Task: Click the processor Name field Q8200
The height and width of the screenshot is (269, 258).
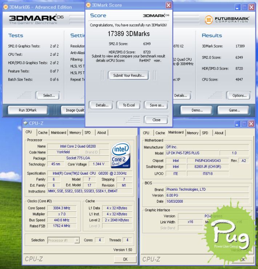Action: [x=78, y=146]
